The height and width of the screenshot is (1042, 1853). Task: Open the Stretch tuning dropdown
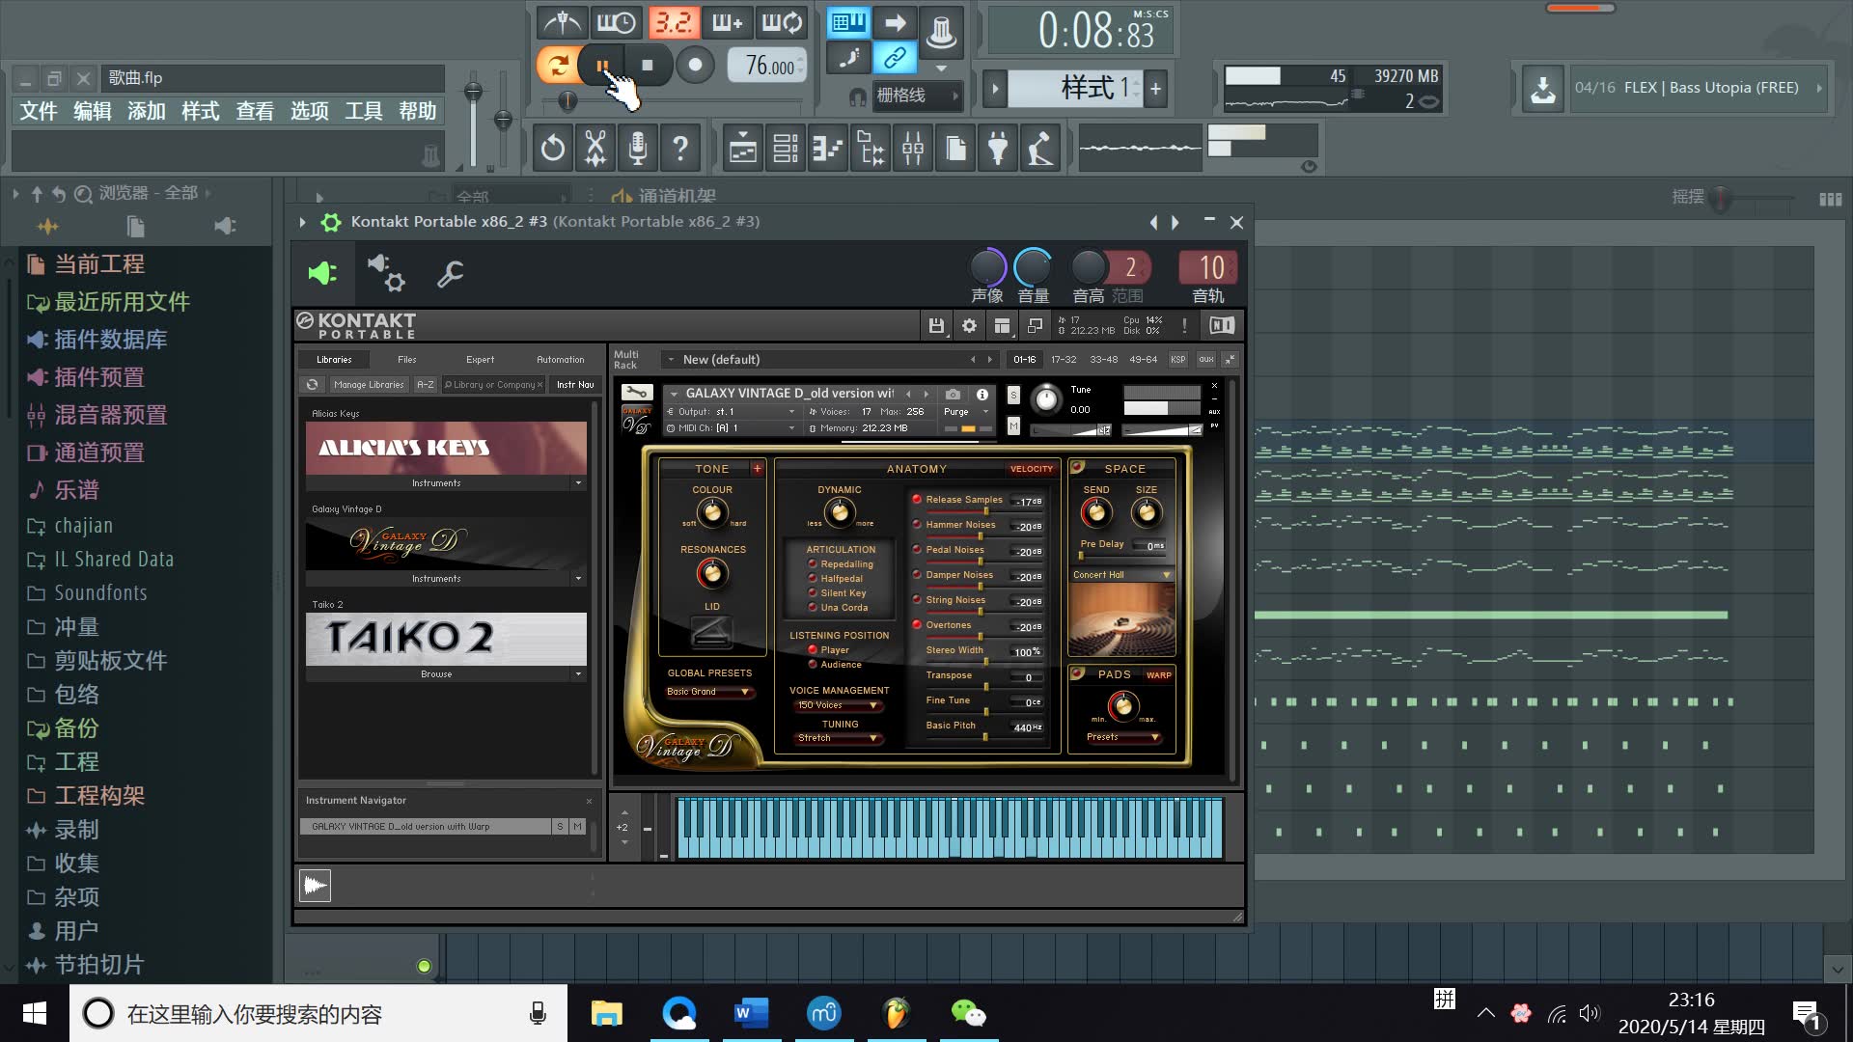point(838,737)
